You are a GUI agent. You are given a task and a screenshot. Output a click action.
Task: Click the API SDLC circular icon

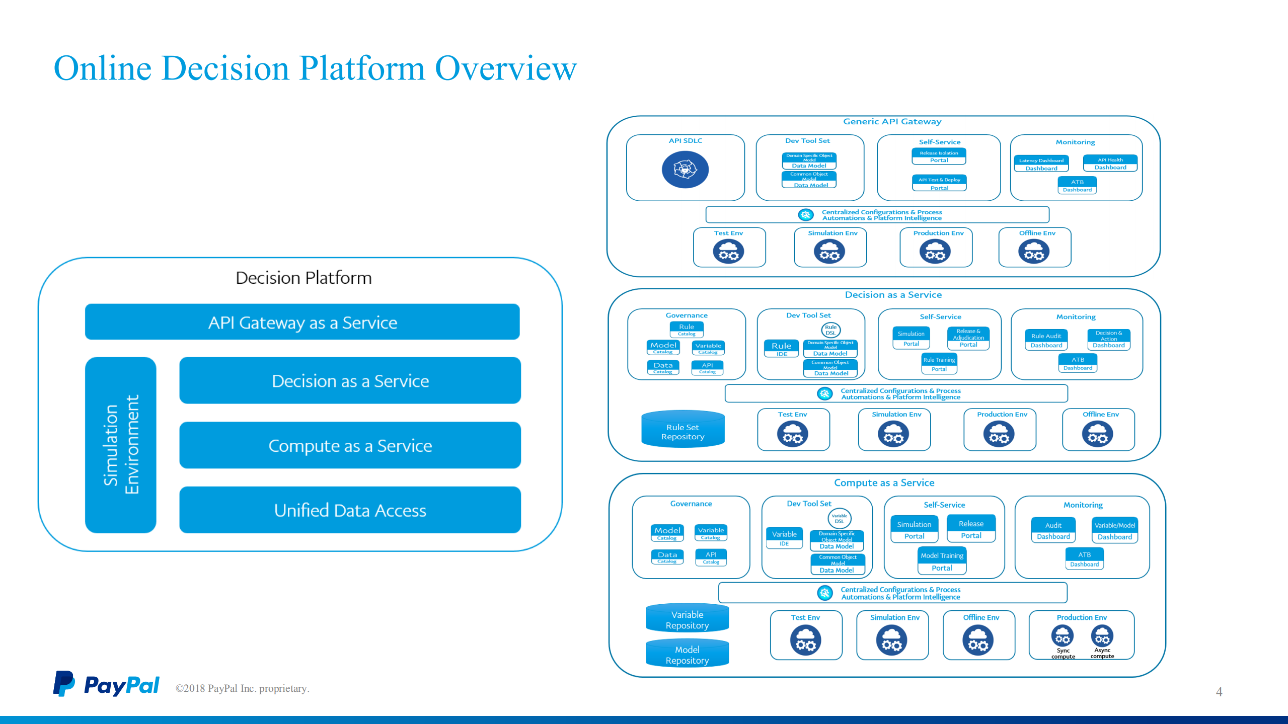click(685, 170)
